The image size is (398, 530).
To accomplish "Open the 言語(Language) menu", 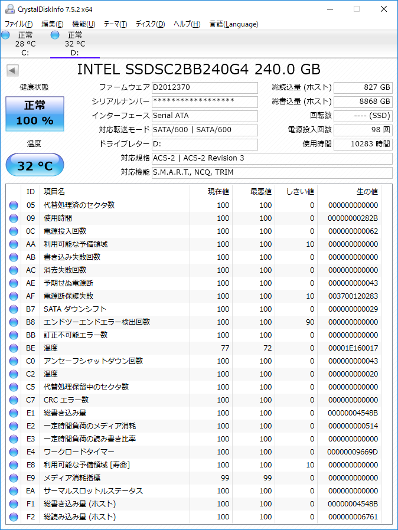I will 234,24.
